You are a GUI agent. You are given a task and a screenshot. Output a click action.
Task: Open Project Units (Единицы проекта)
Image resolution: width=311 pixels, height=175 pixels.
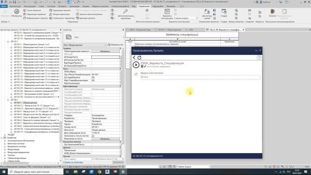point(86,18)
